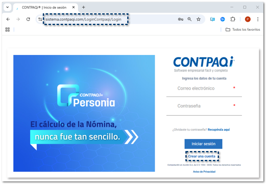Image resolution: width=267 pixels, height=185 pixels.
Task: Bookmark this page with the star icon
Action: (199, 19)
